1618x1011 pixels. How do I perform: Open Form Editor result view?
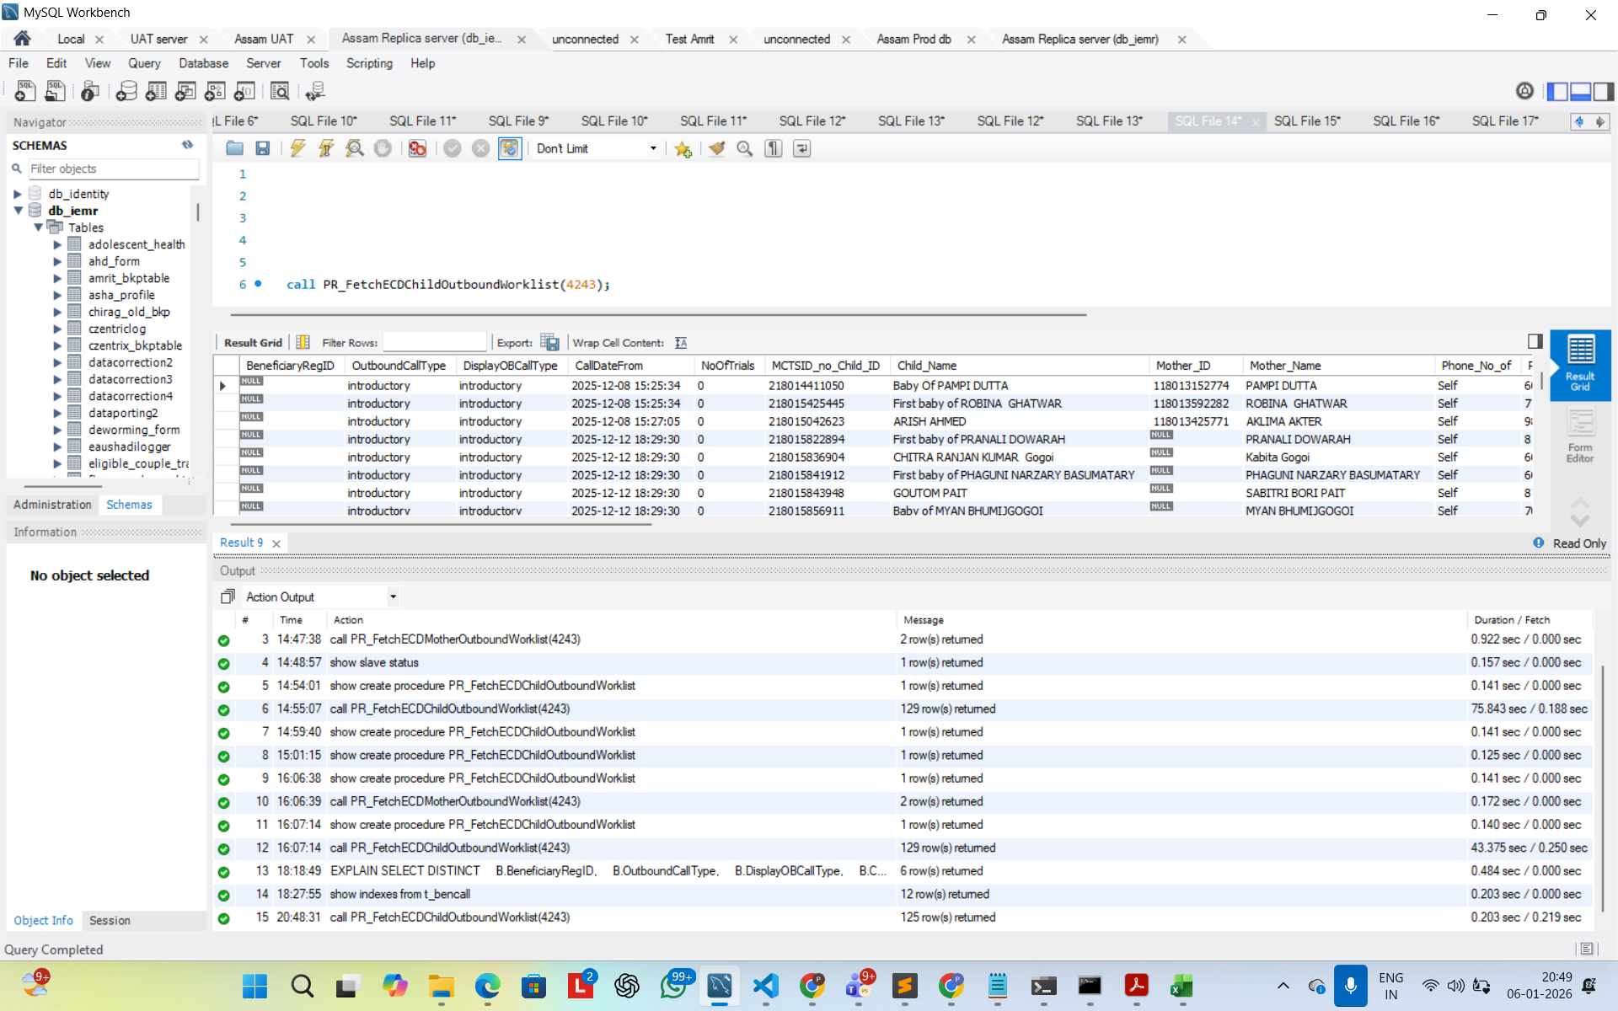point(1579,436)
